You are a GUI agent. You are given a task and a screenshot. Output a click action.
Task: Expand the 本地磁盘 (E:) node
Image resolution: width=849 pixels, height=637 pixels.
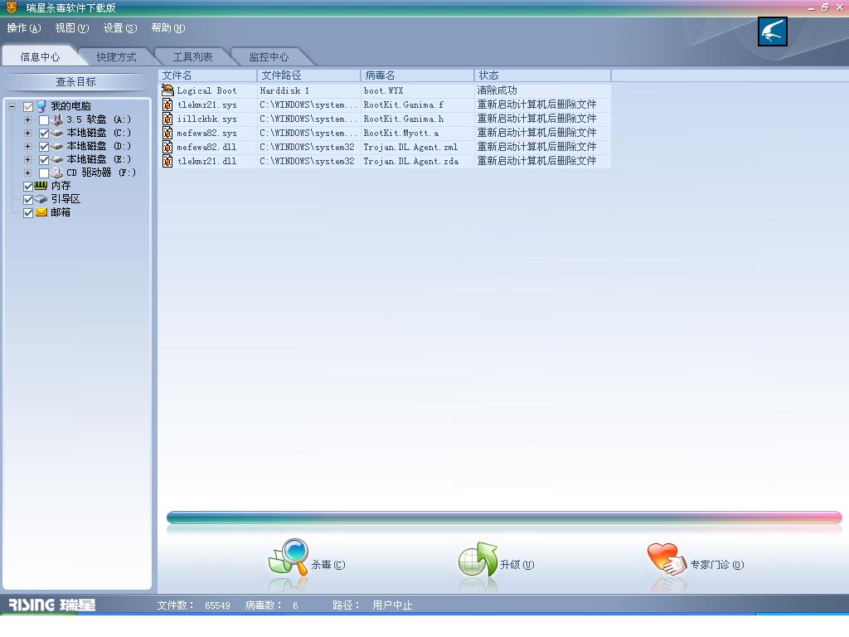(27, 159)
